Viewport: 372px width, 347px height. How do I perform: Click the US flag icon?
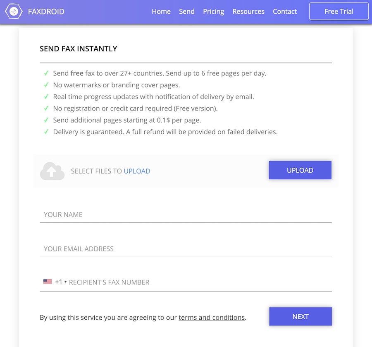(x=48, y=282)
